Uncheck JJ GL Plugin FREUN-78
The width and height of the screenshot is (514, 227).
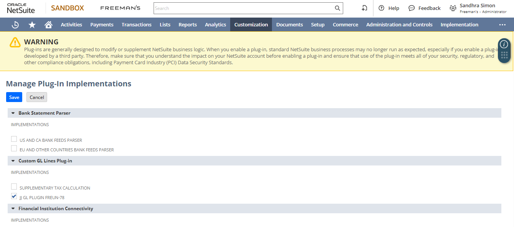pyautogui.click(x=14, y=196)
